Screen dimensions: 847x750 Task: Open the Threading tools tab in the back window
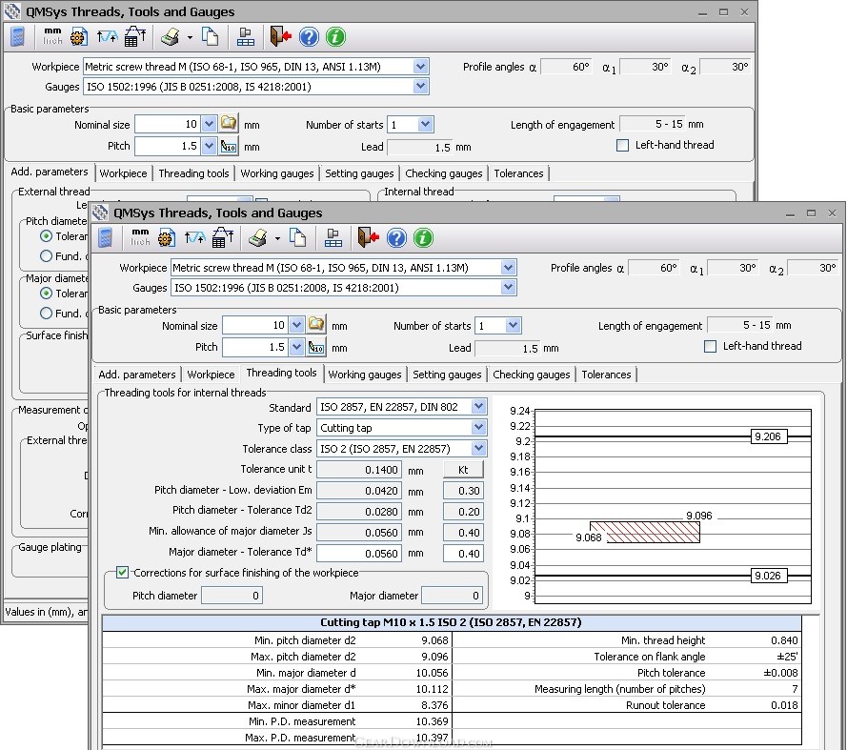pos(193,173)
